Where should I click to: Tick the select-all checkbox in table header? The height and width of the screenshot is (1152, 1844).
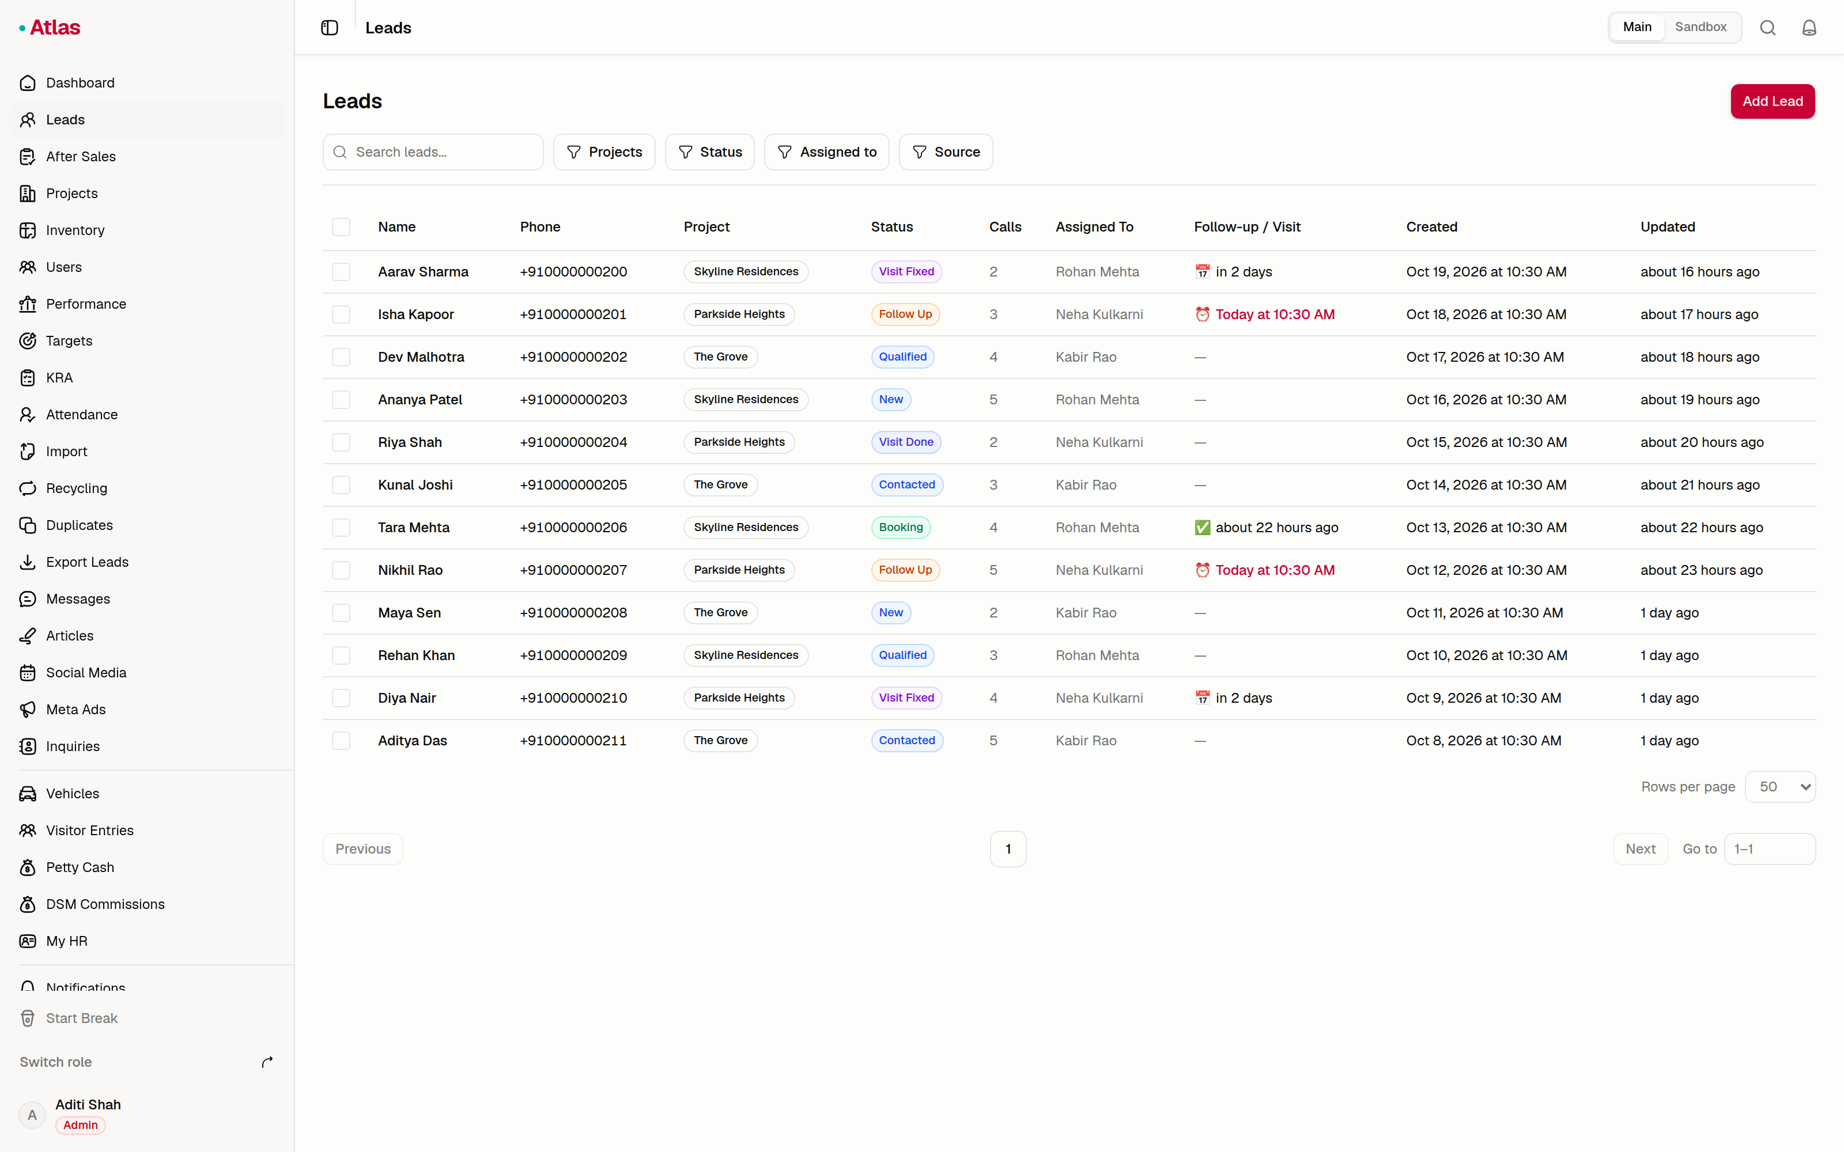point(341,227)
